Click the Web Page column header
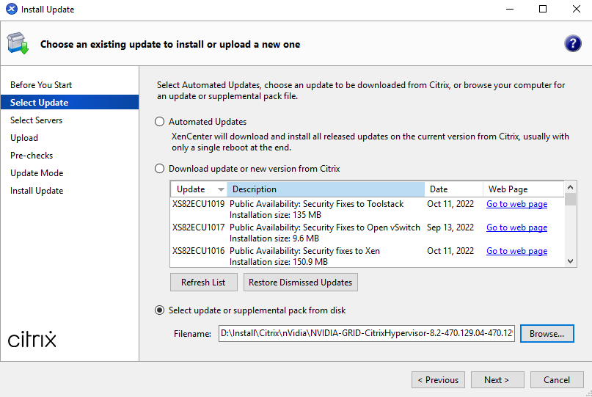Viewport: 592px width, 397px height. click(x=523, y=189)
